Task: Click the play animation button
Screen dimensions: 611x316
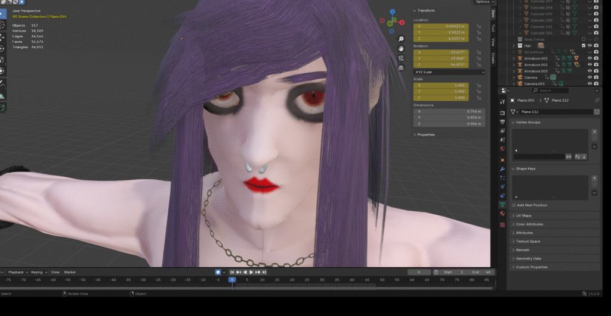Action: point(251,272)
